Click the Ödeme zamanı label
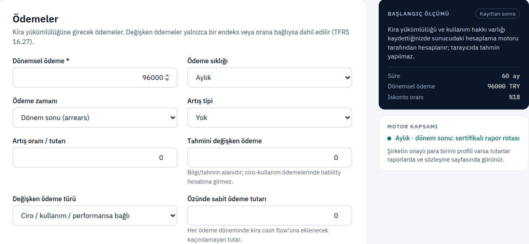 (x=34, y=101)
